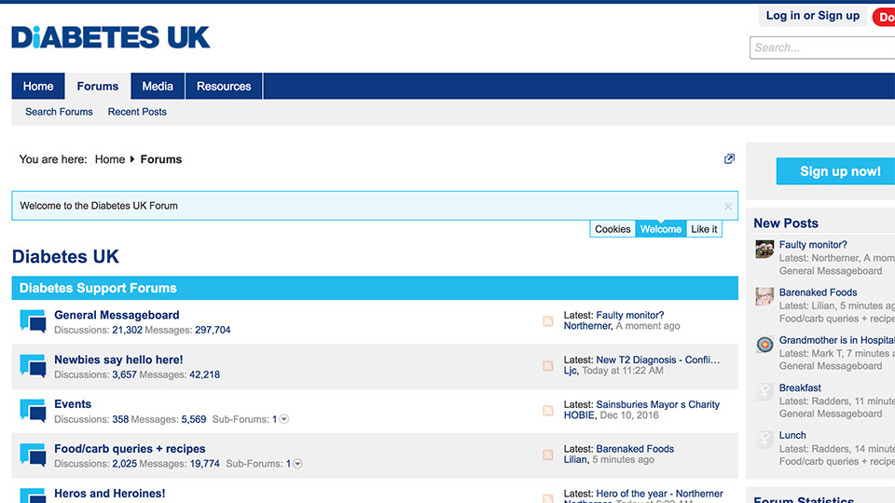Open Northerner profile in General Messageboard row
This screenshot has height=503, width=895.
[x=588, y=326]
